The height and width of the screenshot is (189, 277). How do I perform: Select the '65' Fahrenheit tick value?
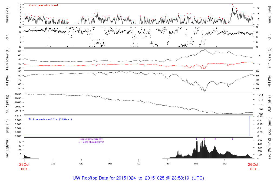pyautogui.click(x=20, y=51)
